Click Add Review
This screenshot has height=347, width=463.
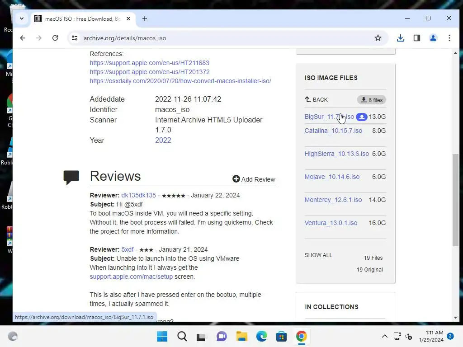coord(254,179)
